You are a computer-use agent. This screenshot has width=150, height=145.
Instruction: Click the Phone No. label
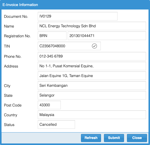13,56
